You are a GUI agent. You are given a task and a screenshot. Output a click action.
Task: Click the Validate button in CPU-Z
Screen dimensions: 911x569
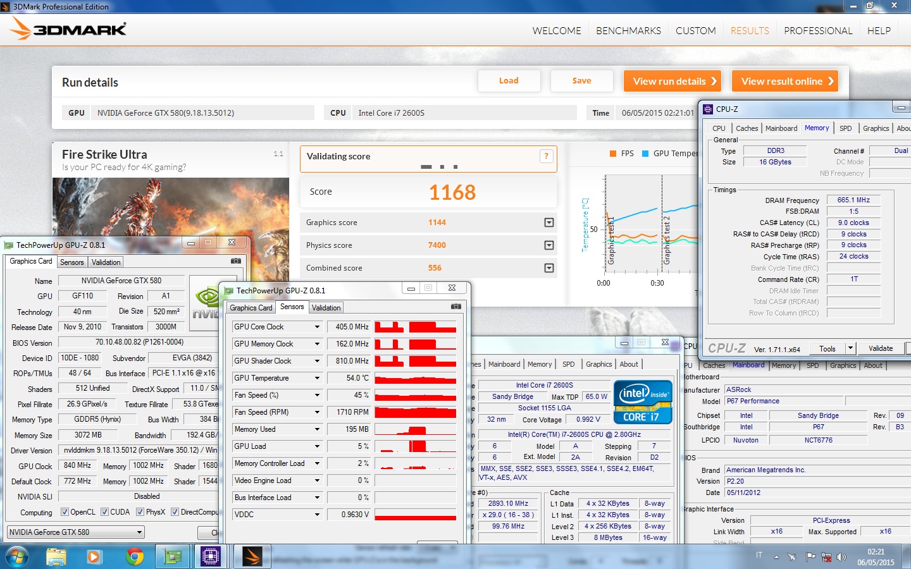coord(881,348)
